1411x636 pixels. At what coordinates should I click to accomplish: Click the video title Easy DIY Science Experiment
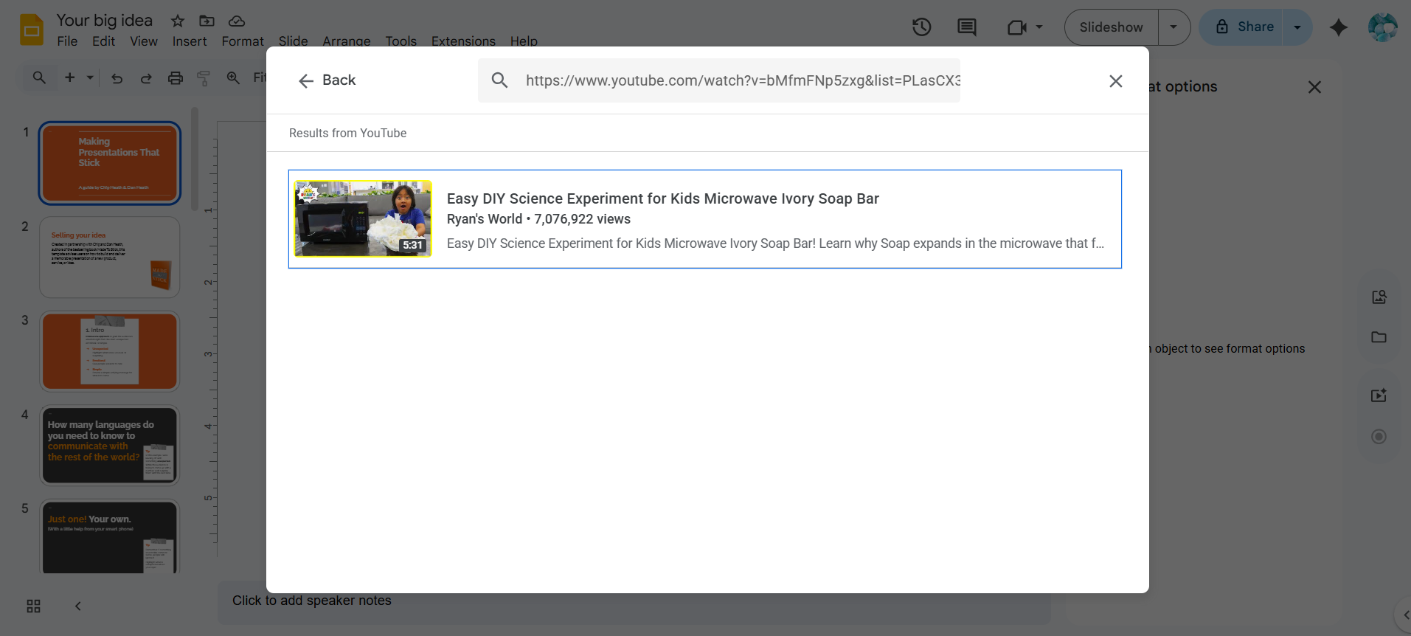[662, 198]
